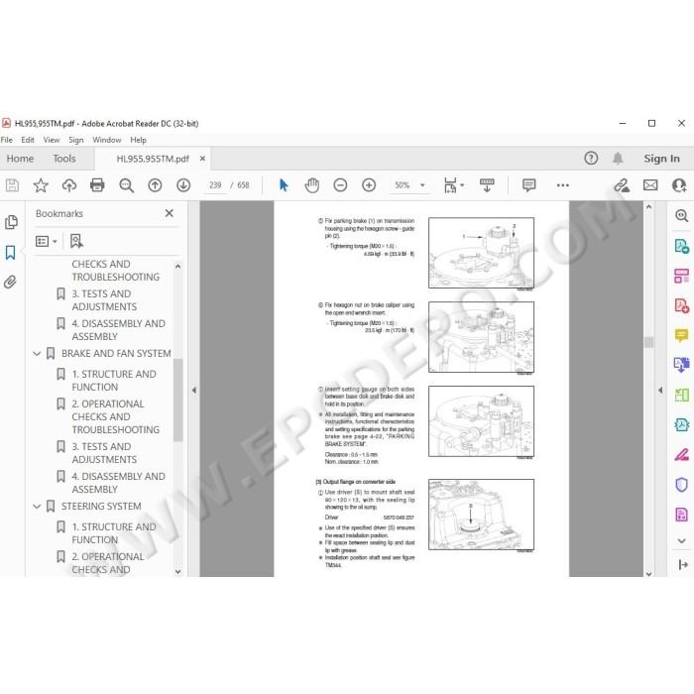Find current bookmark icon
The height and width of the screenshot is (694, 694).
[x=76, y=241]
